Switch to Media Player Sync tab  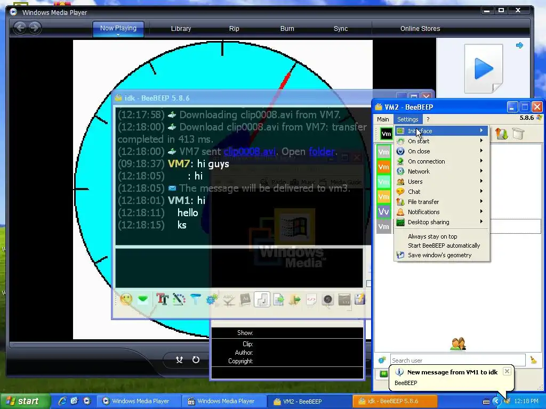coord(341,29)
